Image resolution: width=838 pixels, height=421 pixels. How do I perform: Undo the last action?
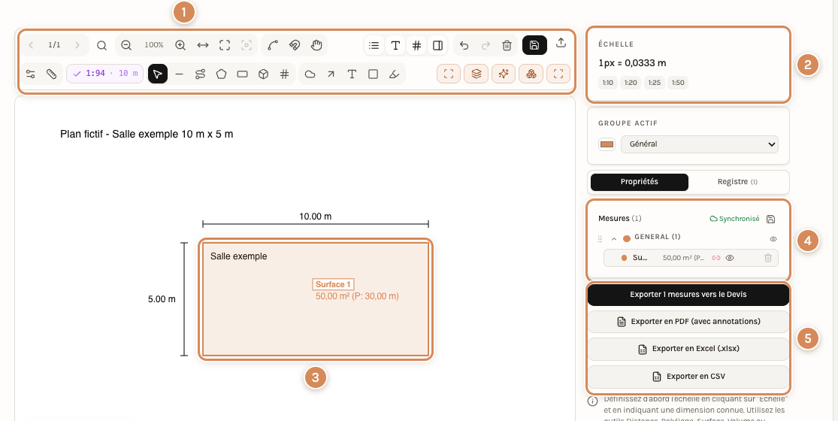point(464,45)
